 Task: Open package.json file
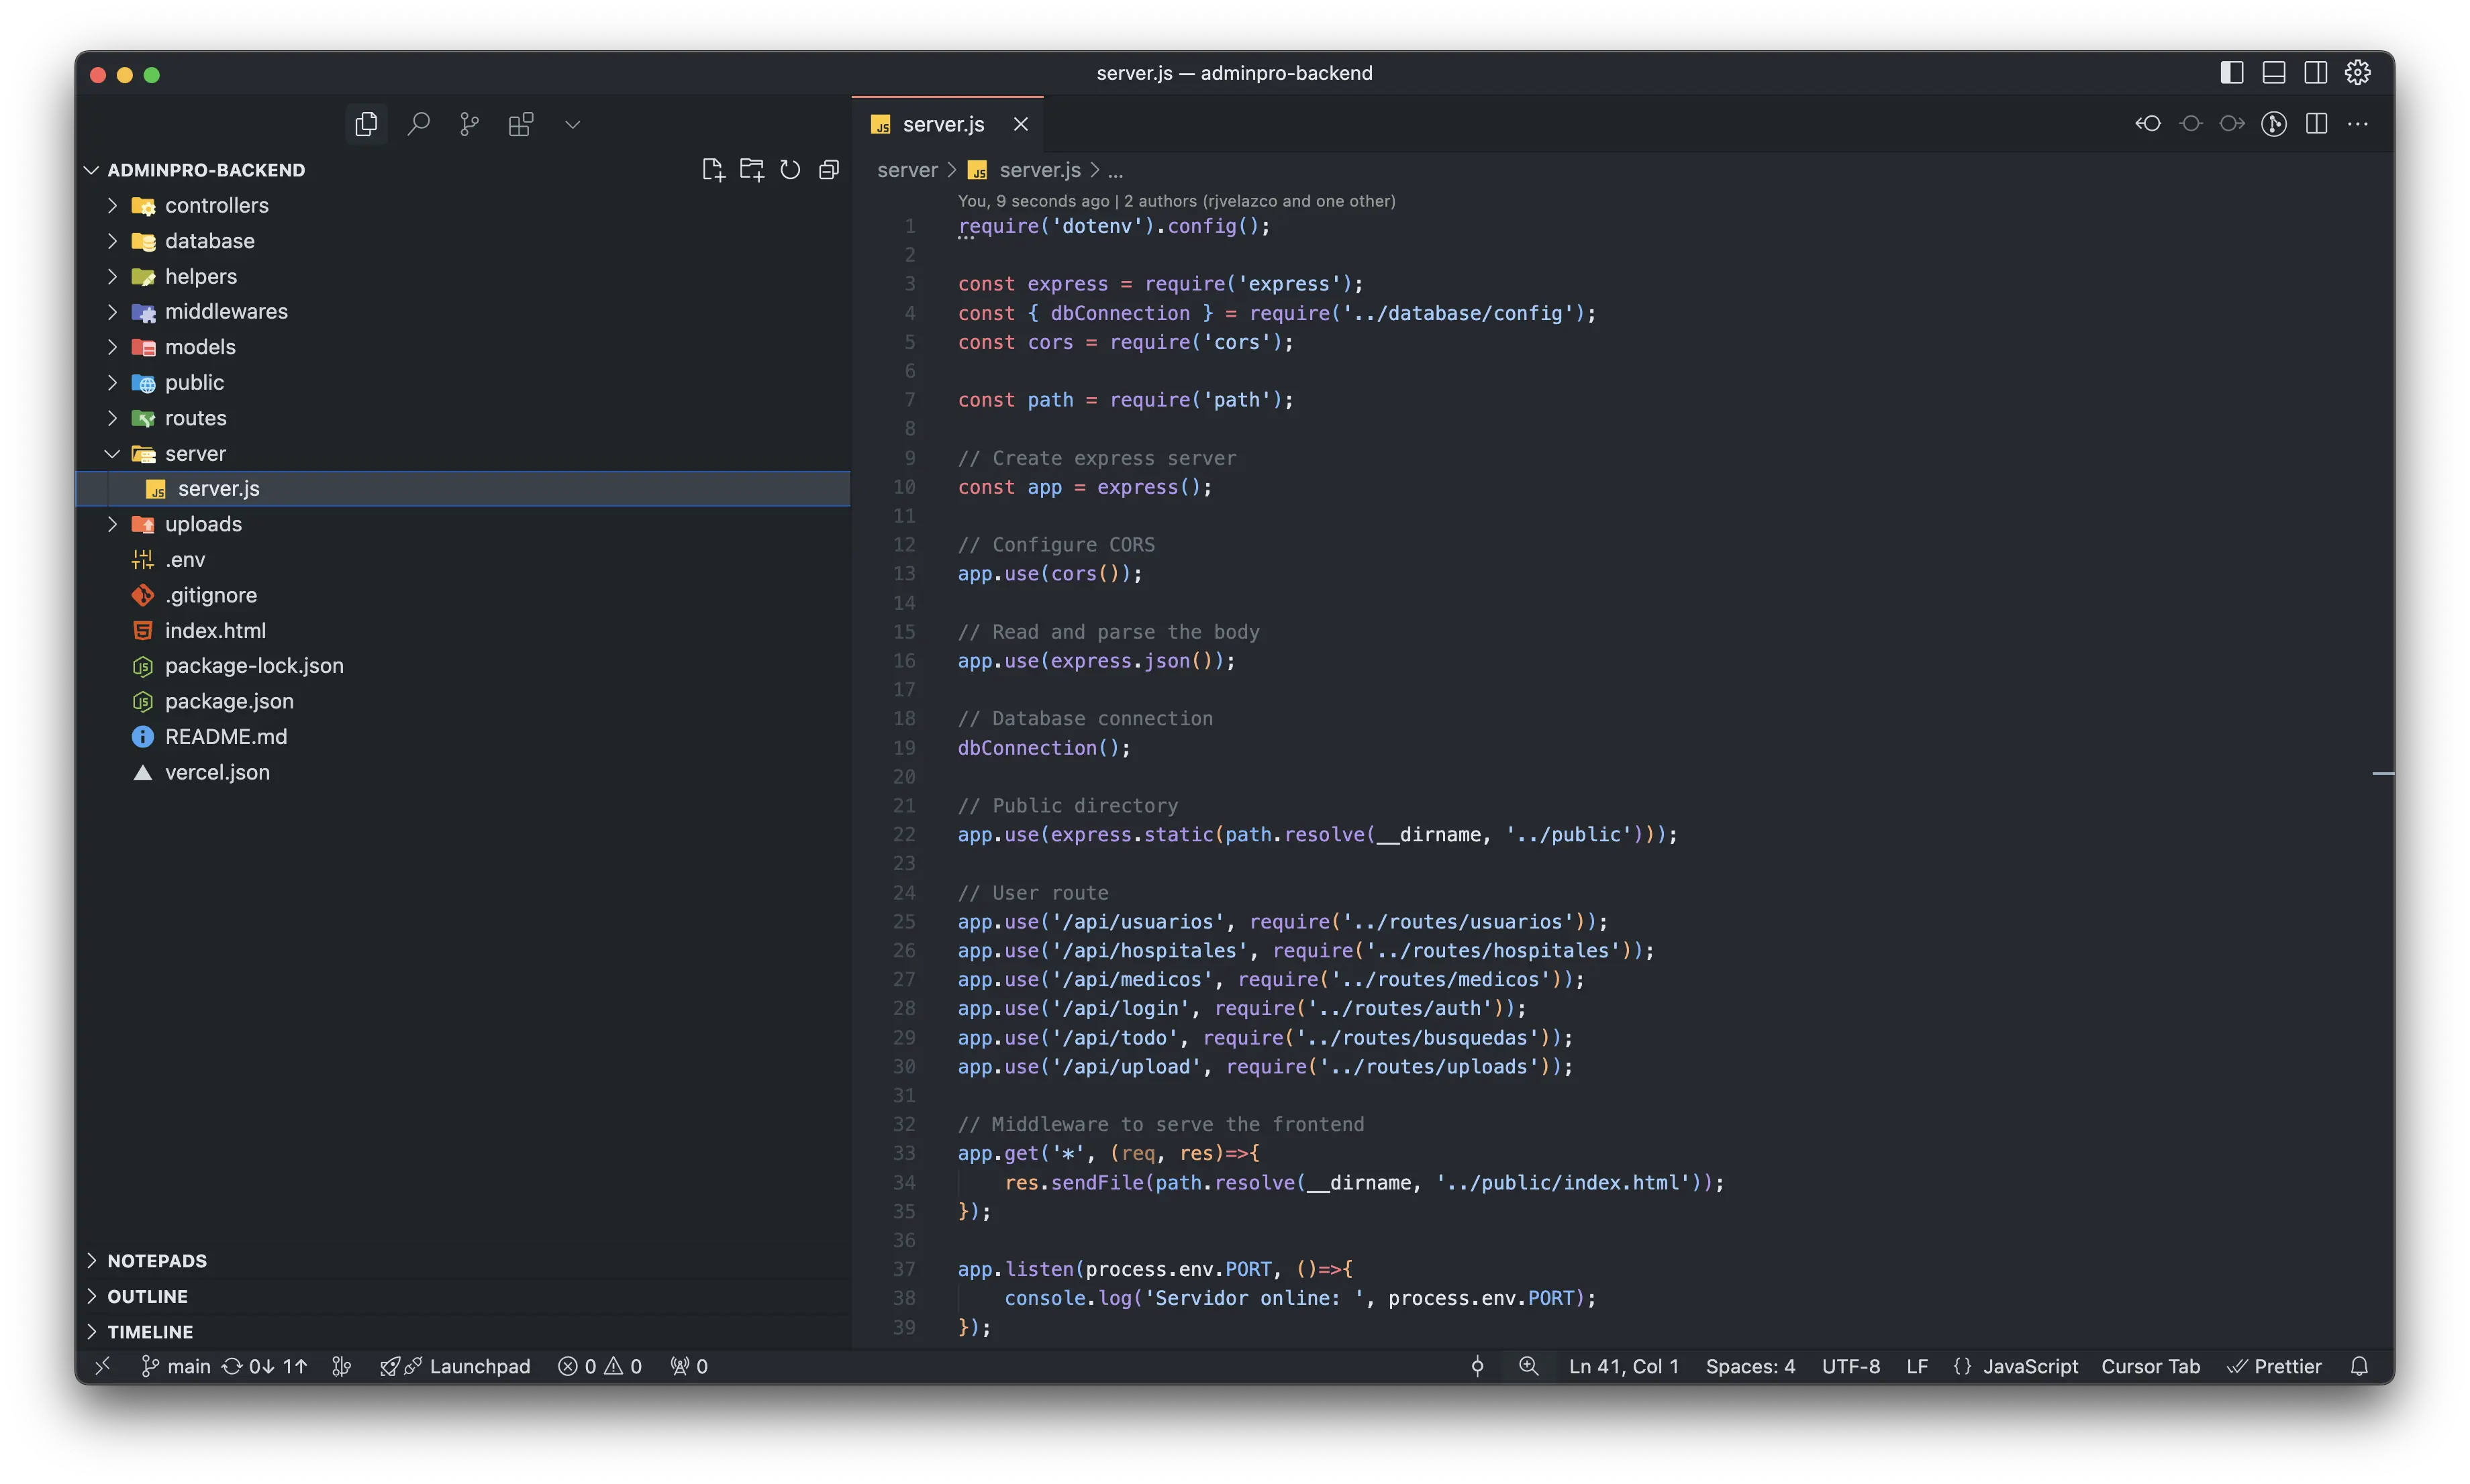[x=463, y=701]
